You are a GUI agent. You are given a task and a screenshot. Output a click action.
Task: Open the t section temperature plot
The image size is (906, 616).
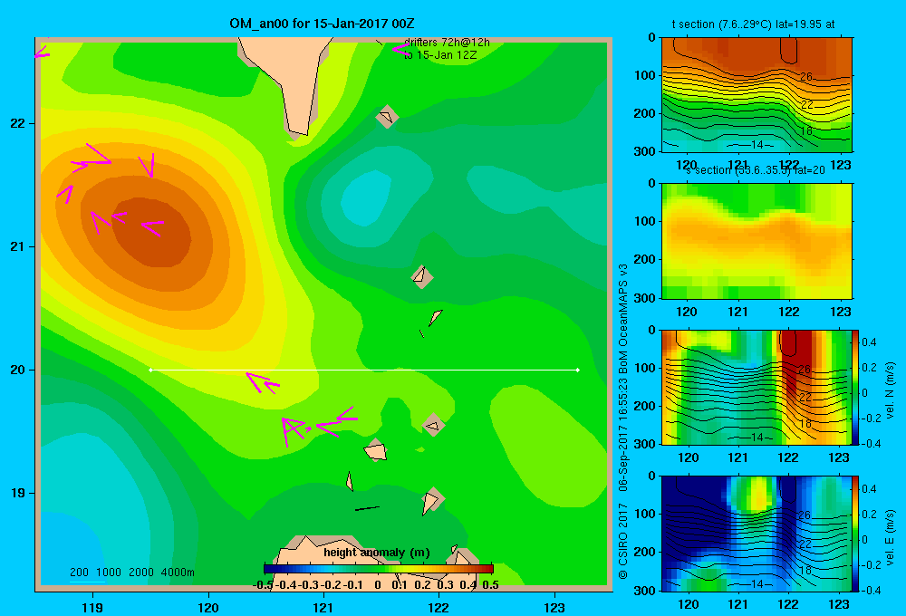[x=757, y=95]
